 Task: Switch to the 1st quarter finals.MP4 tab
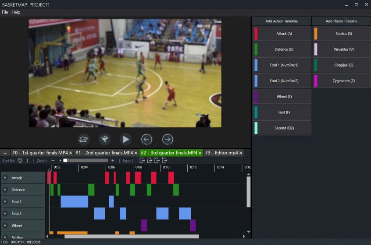pos(40,153)
